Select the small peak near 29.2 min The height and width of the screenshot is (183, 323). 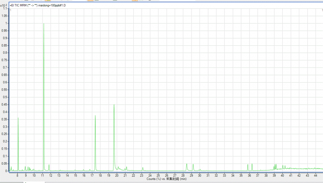coord(193,164)
